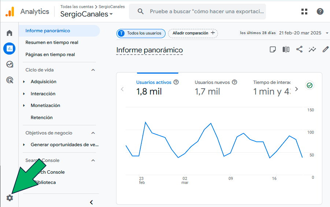Click the Añadir comparación button
Viewport: 330px width, 207px height.
point(193,33)
